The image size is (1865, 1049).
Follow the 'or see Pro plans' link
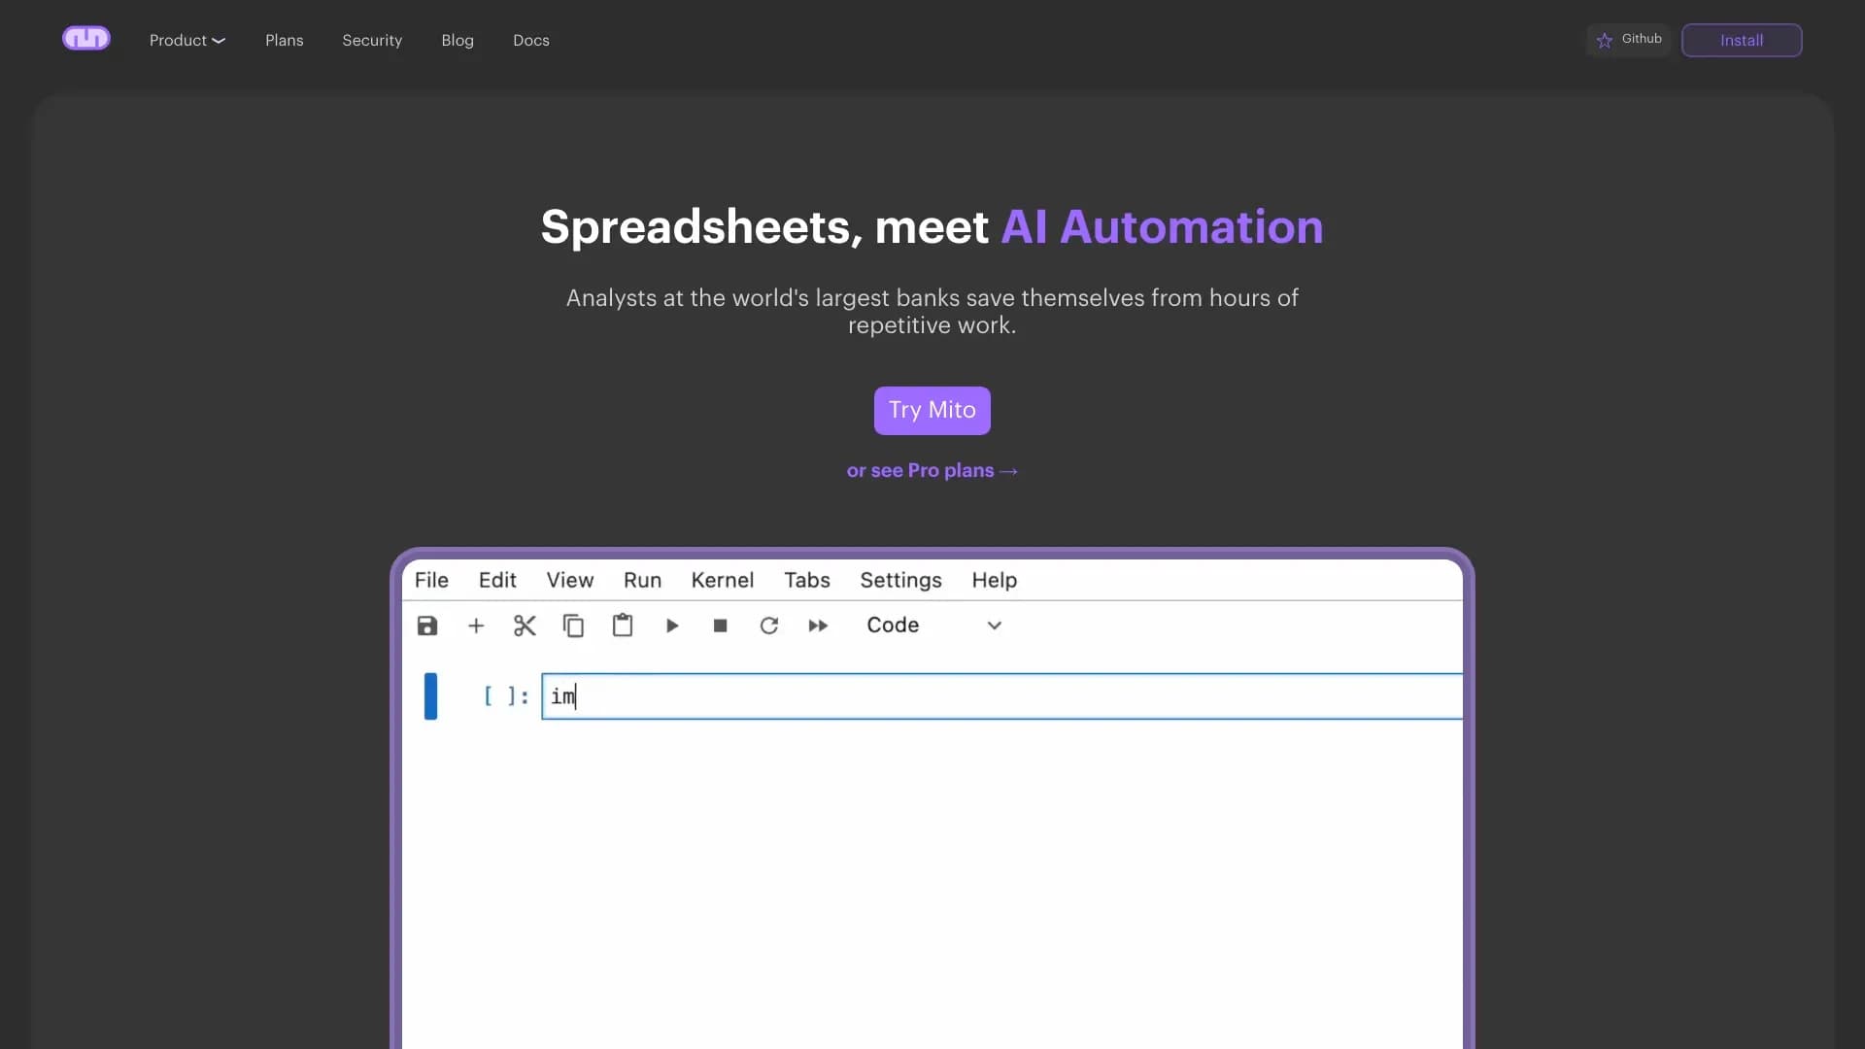tap(932, 471)
